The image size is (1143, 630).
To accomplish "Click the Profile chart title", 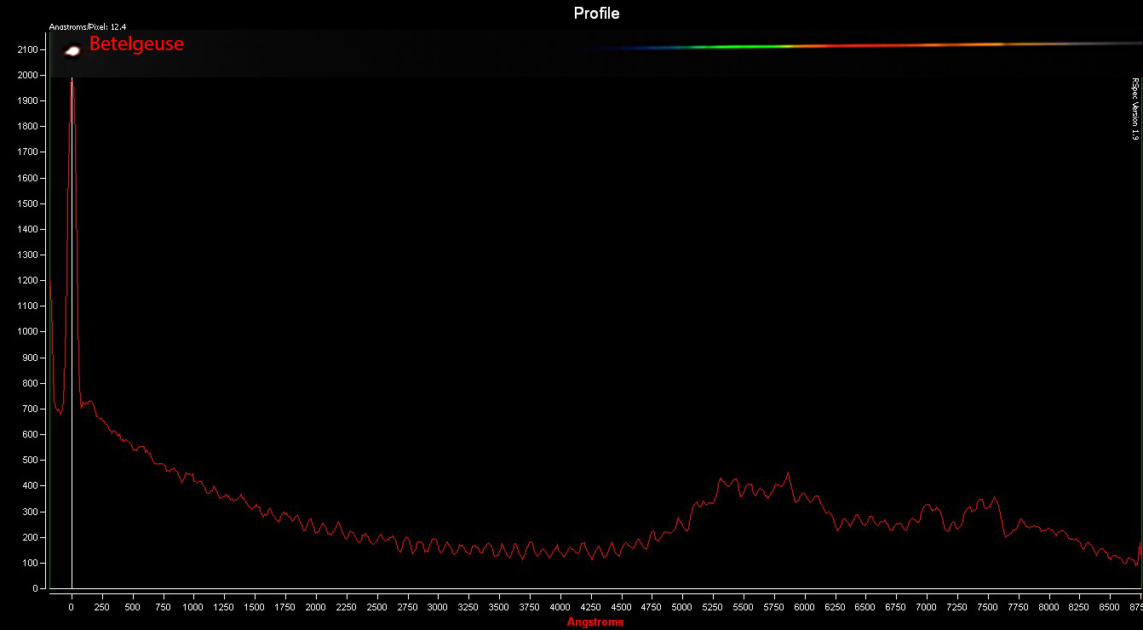I will (596, 13).
